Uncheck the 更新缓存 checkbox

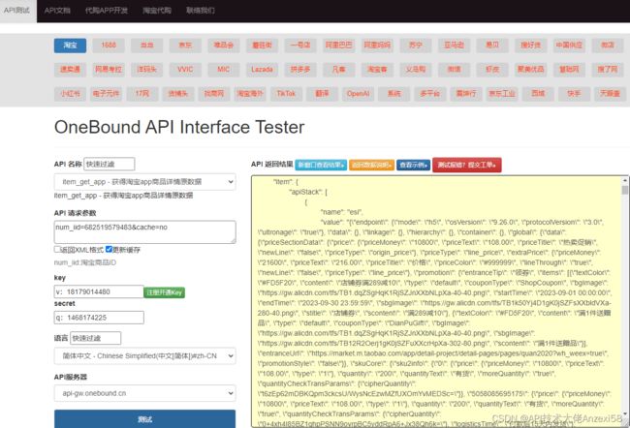click(109, 249)
